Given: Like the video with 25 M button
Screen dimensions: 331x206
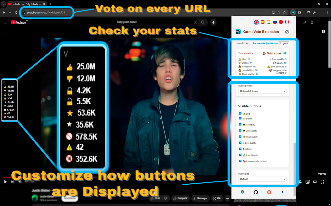Looking at the screenshot, I should pos(156,198).
